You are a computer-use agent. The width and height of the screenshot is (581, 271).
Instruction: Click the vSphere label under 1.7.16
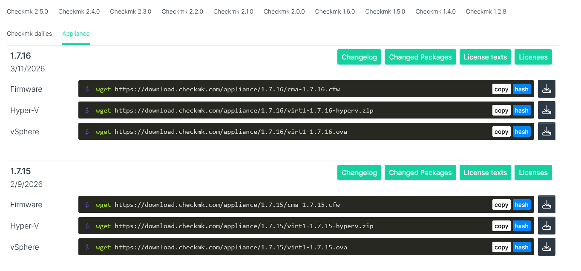25,132
